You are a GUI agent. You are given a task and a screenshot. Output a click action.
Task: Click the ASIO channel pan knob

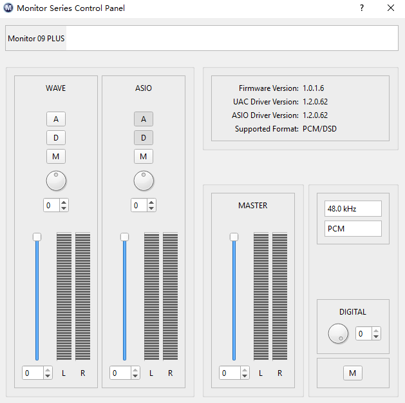point(144,181)
